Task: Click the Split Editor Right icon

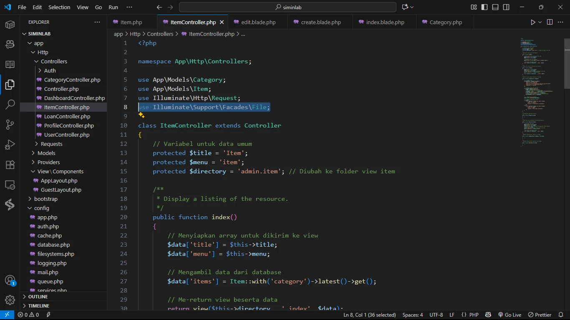Action: point(550,22)
